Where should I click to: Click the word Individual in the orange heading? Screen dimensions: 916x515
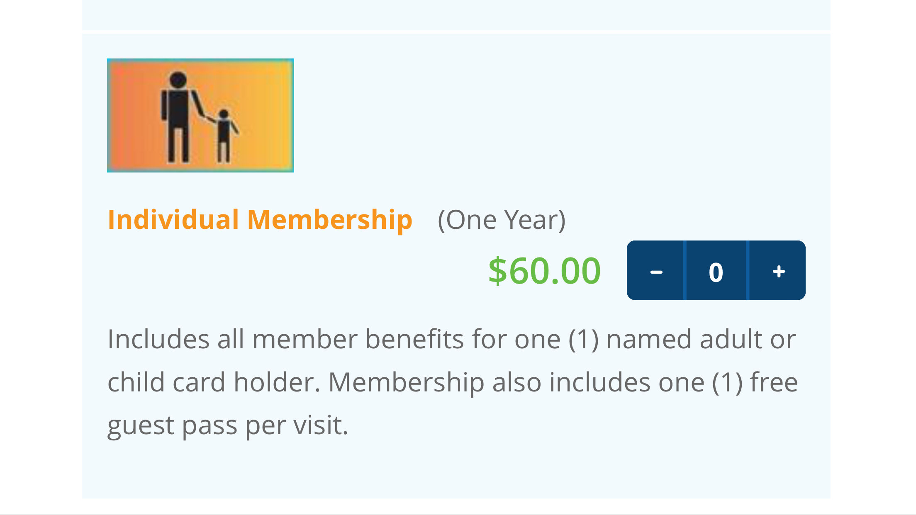click(173, 219)
